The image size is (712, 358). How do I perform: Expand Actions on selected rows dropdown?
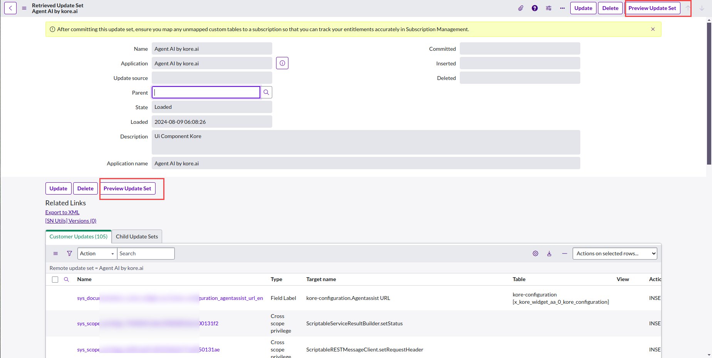615,253
